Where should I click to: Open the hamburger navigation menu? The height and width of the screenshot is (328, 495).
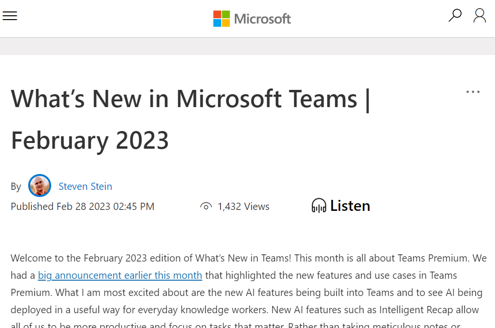point(10,15)
